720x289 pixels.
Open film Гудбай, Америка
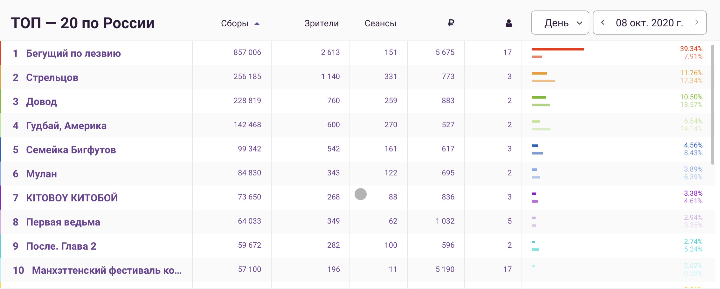(x=66, y=126)
